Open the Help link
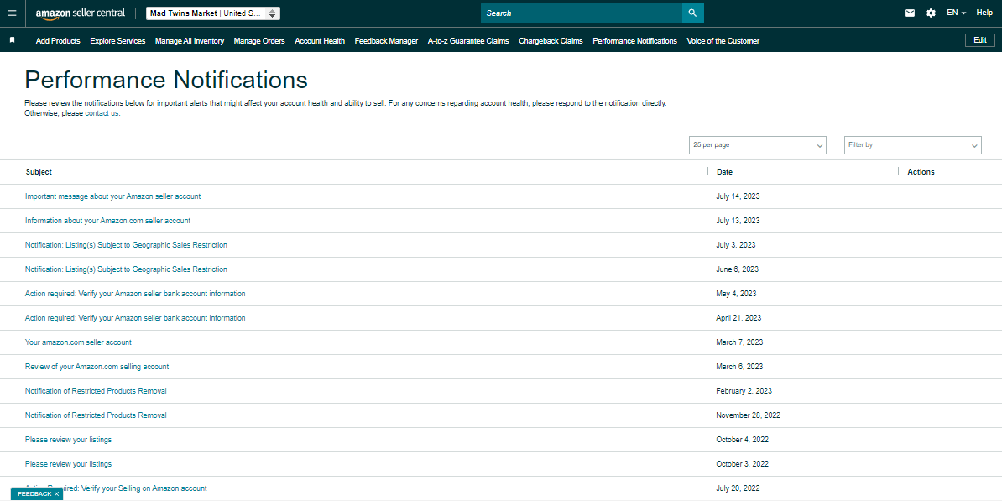1002x501 pixels. pyautogui.click(x=984, y=13)
